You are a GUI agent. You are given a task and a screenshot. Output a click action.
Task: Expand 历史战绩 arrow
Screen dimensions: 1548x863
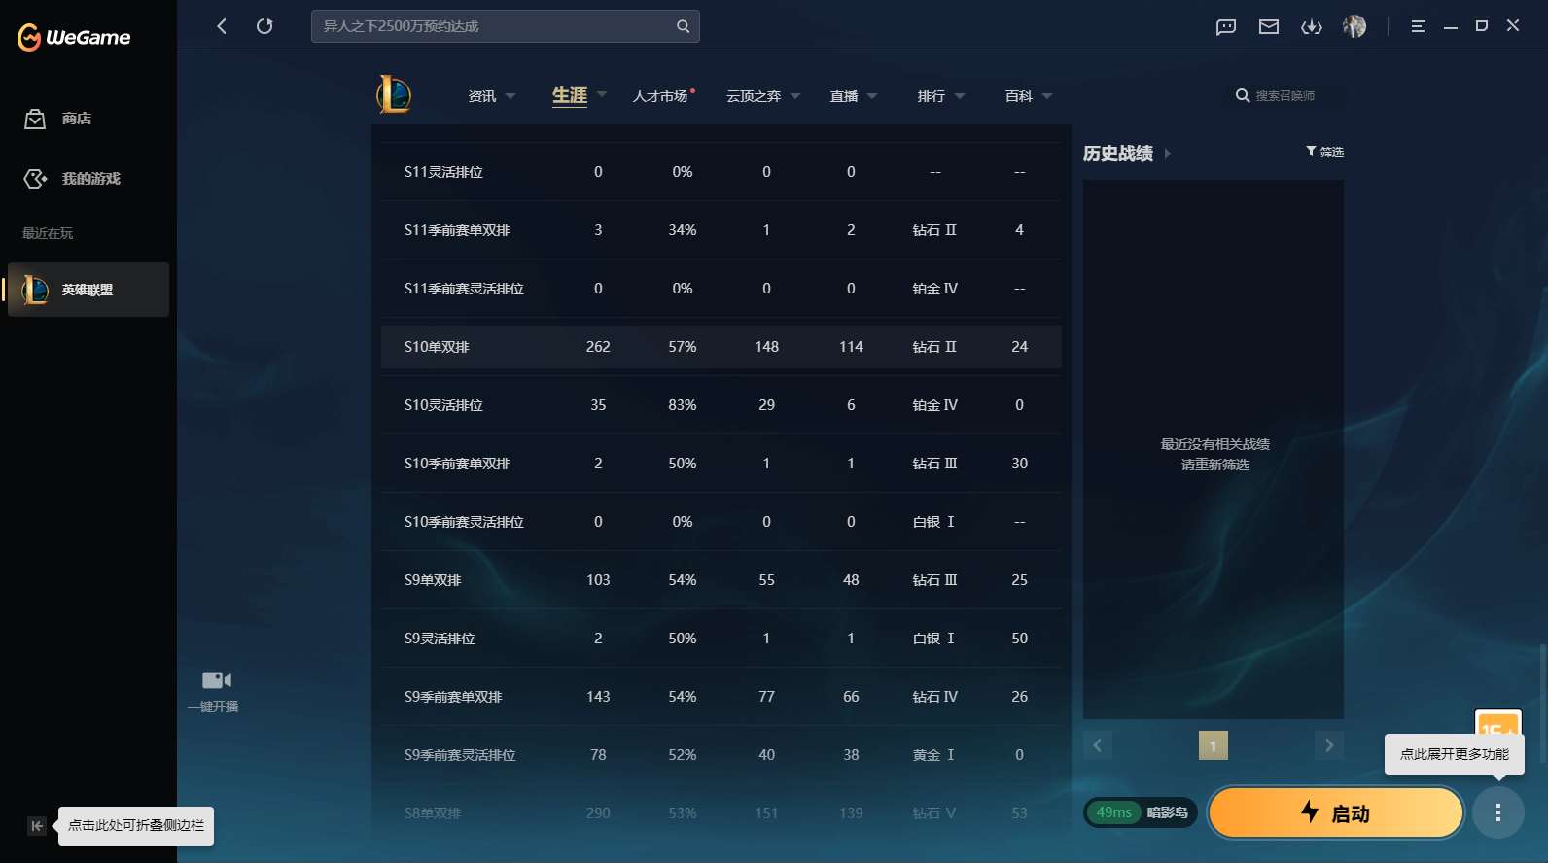pos(1167,154)
